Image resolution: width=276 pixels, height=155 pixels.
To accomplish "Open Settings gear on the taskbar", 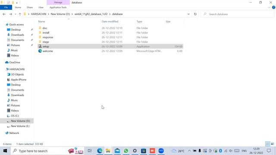I will point(135,151).
